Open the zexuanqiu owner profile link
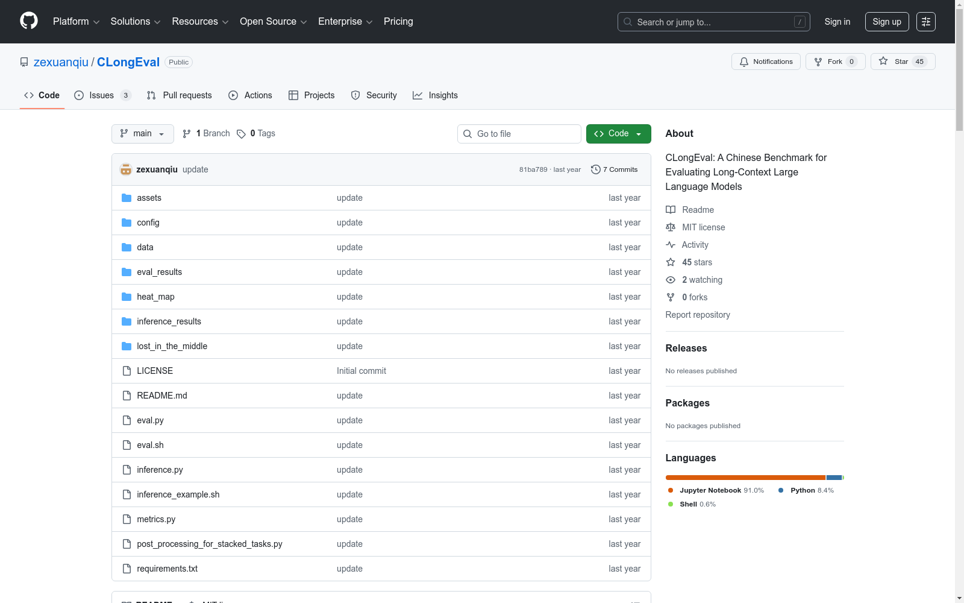 61,62
